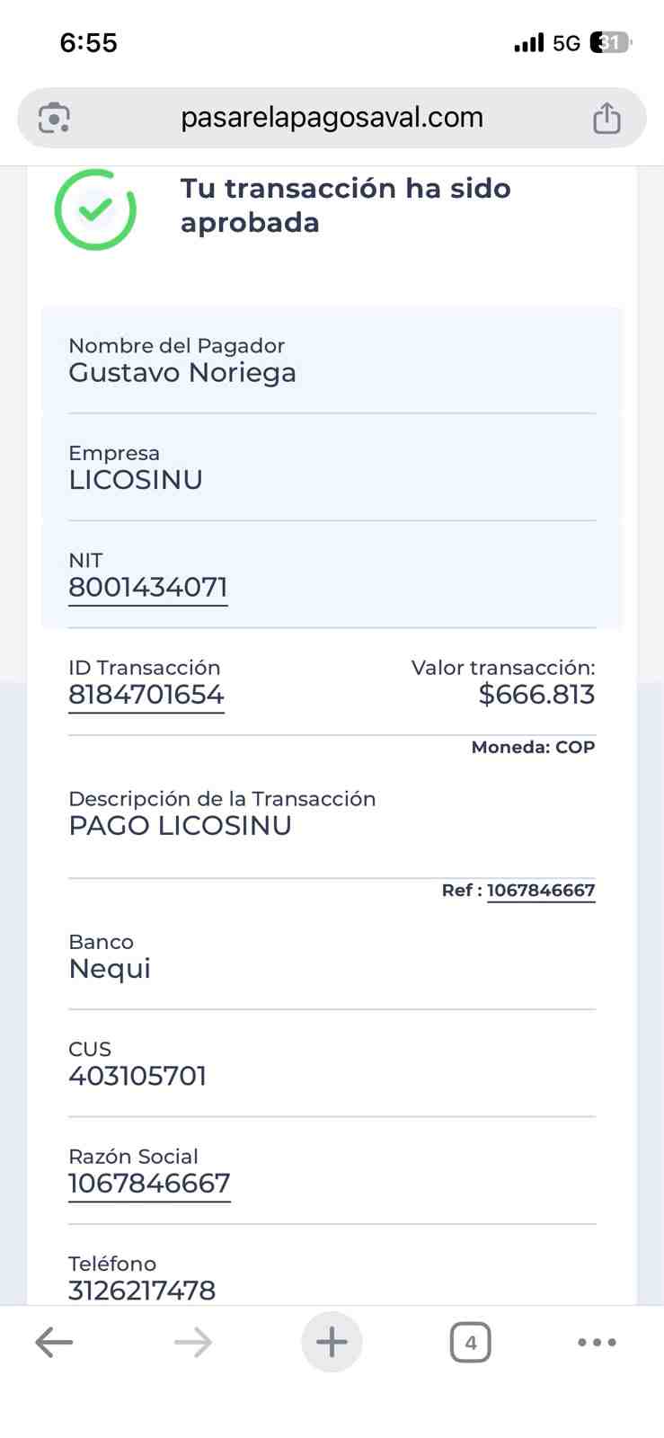The width and height of the screenshot is (664, 1438).
Task: Tap the NIT number 8001434071
Action: [148, 588]
